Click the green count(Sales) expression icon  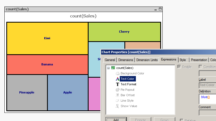[x=113, y=68]
